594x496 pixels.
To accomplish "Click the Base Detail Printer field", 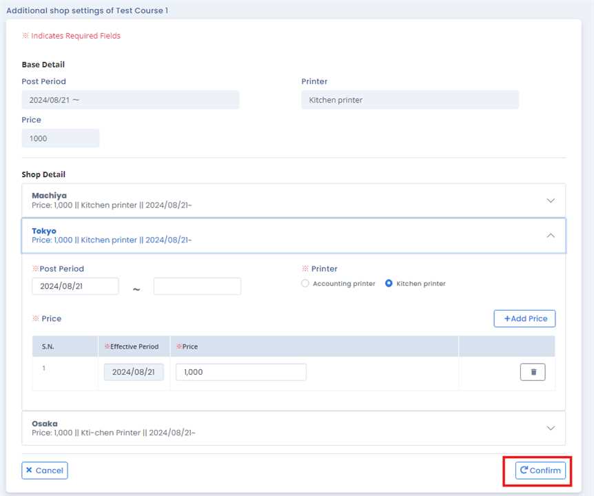I will click(409, 100).
